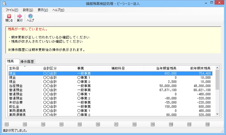Switch to the 操作履歴 tab
The image size is (226, 135).
click(x=27, y=62)
